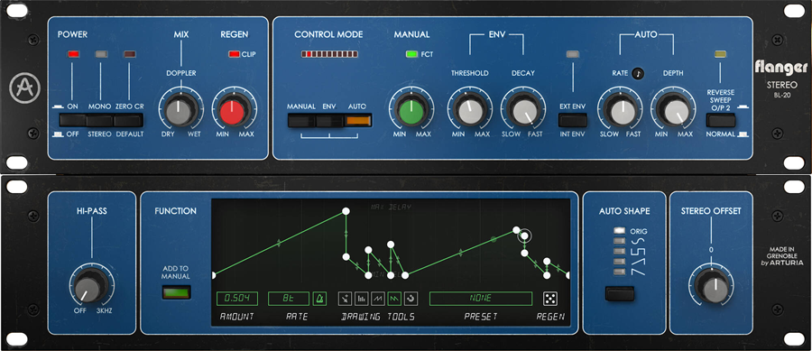Select the bottom sawtooth auto shape LED
The image size is (812, 351).
tap(619, 272)
